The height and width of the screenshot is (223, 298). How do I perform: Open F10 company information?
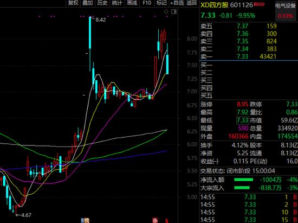(x=147, y=3)
